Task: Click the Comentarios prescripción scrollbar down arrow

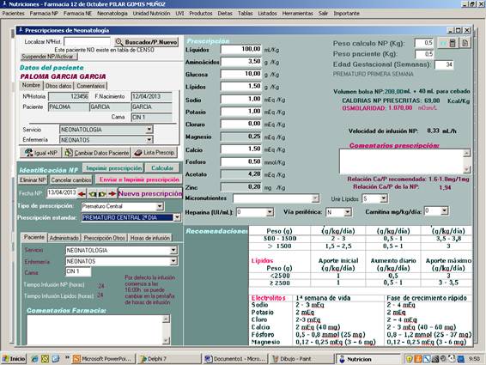Action: click(x=467, y=169)
